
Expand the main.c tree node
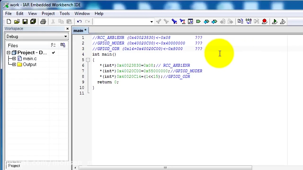coord(14,58)
